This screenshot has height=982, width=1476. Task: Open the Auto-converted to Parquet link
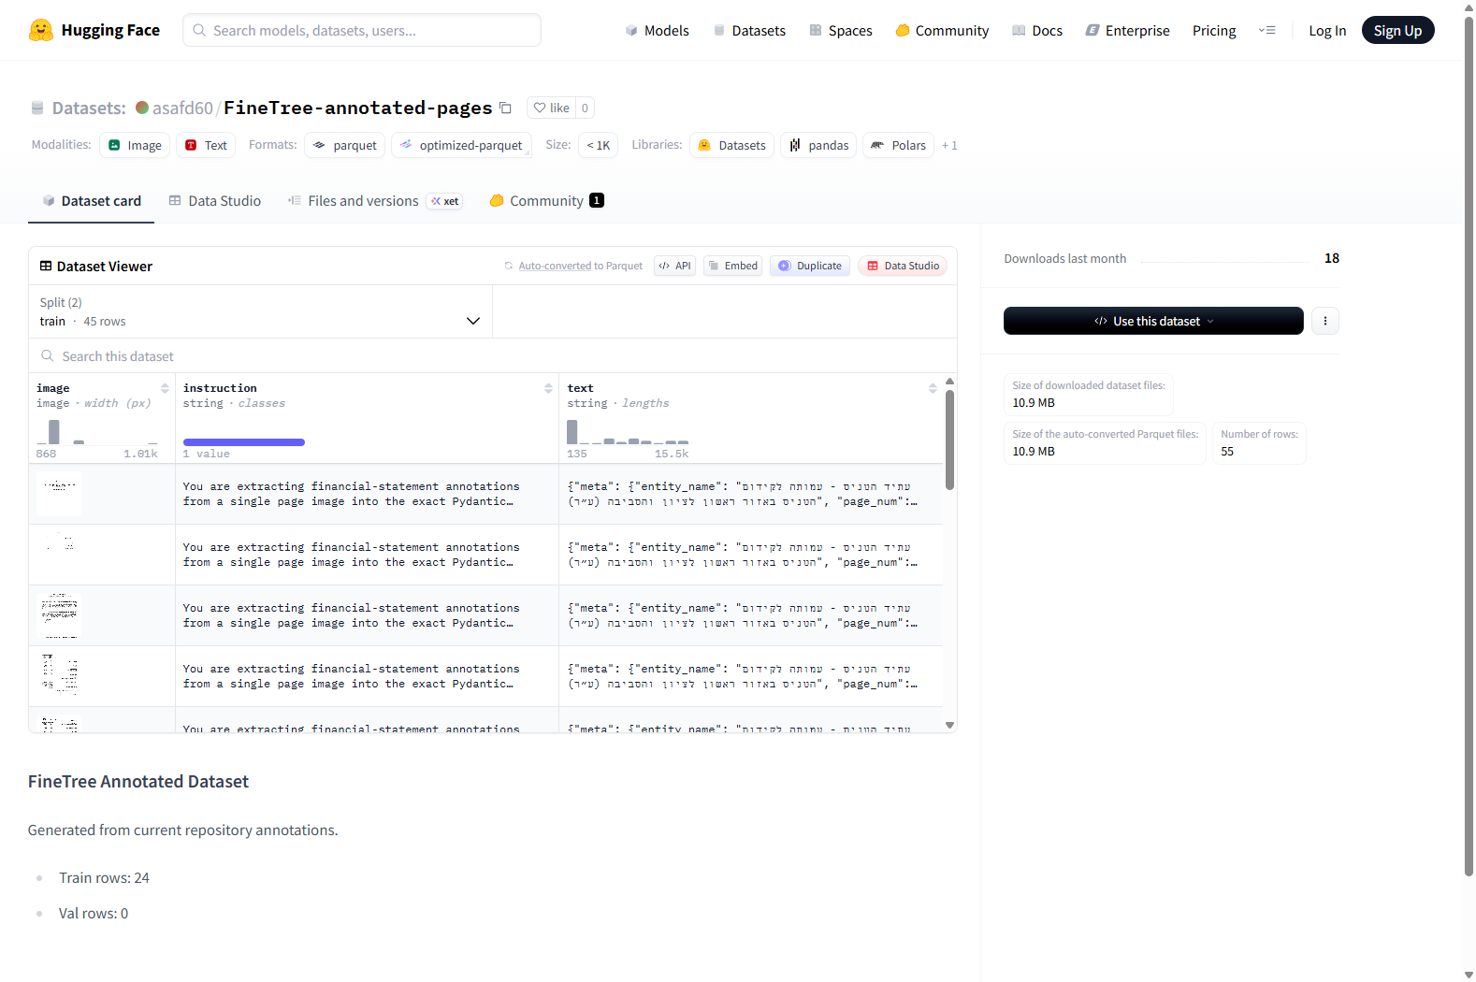[581, 266]
